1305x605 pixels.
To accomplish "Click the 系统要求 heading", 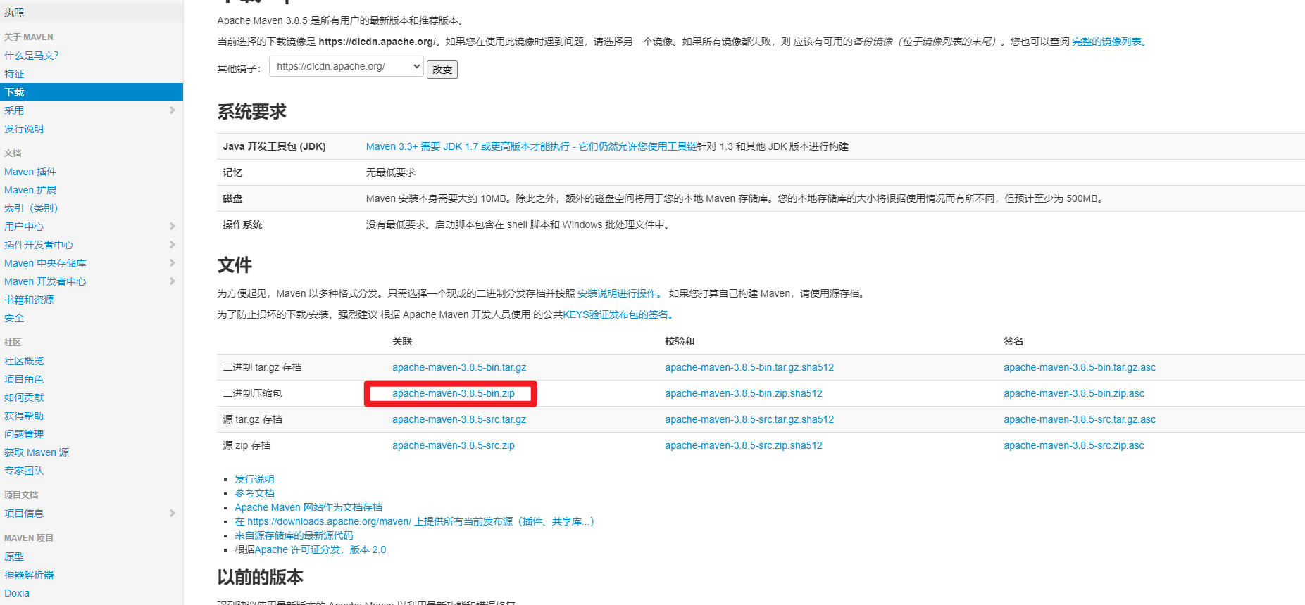I will tap(252, 112).
